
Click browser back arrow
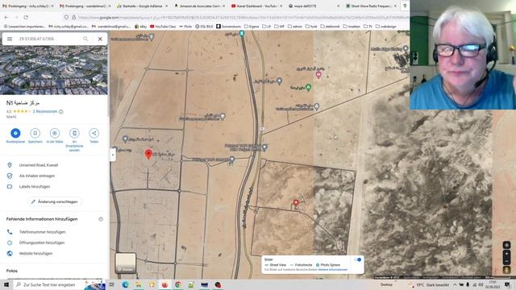tap(7, 17)
